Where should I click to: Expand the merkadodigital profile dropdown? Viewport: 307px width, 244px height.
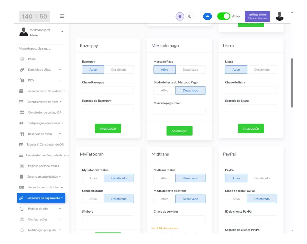click(x=62, y=32)
